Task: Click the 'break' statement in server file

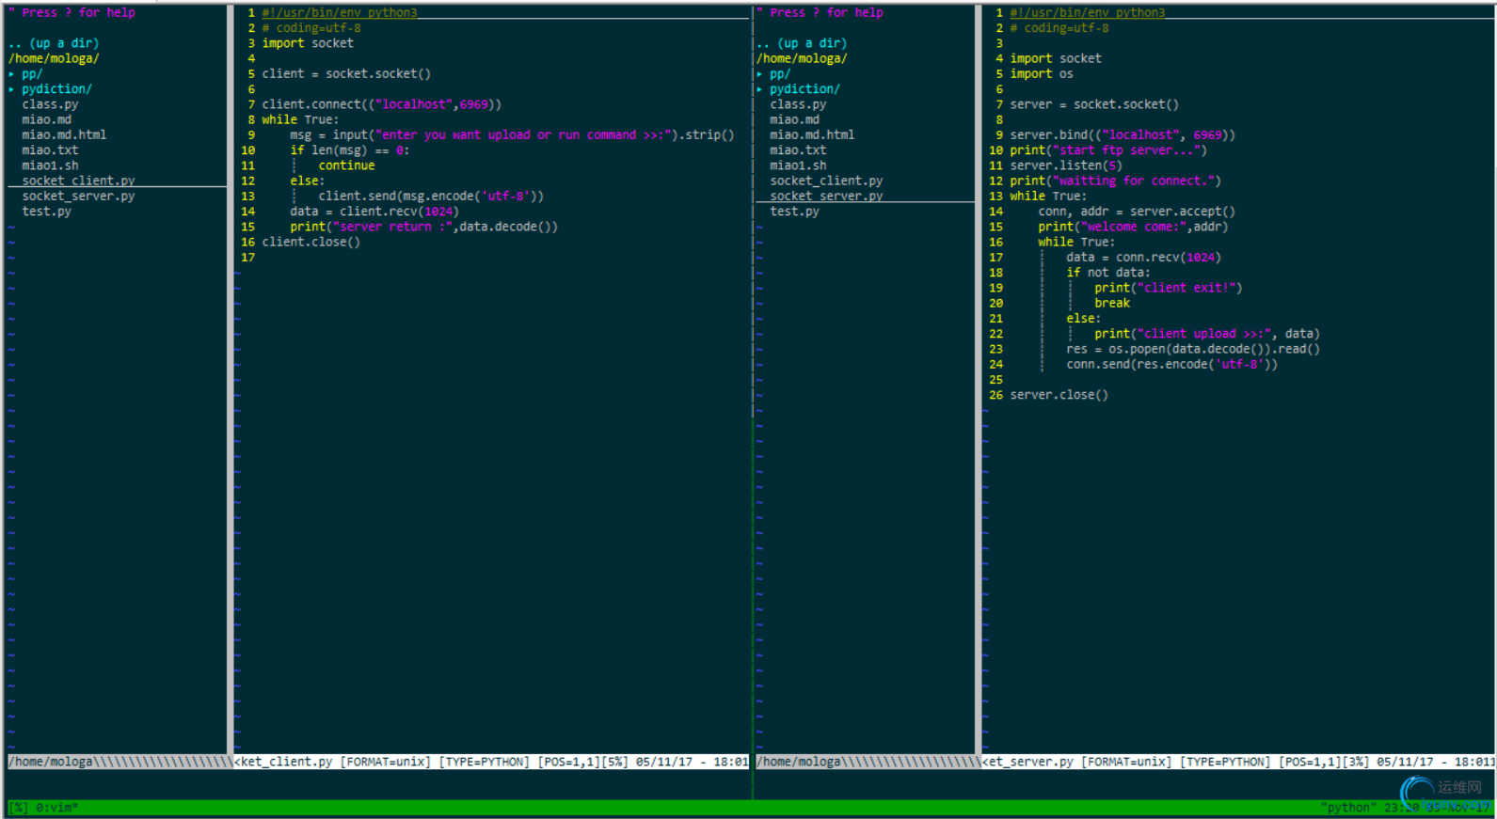Action: pos(1112,303)
